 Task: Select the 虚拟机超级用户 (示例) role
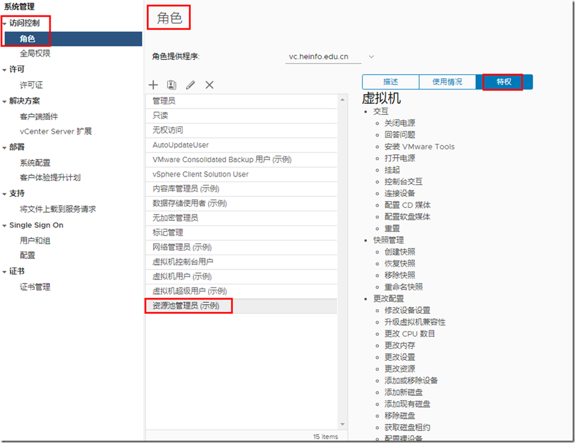point(241,292)
